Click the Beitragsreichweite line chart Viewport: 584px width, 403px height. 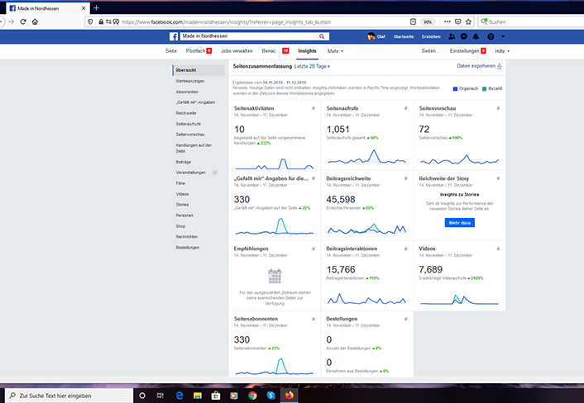[367, 229]
